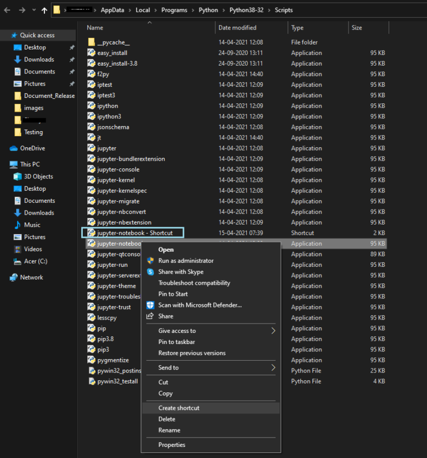The width and height of the screenshot is (427, 458).
Task: Click the f2py application icon
Action: (92, 74)
